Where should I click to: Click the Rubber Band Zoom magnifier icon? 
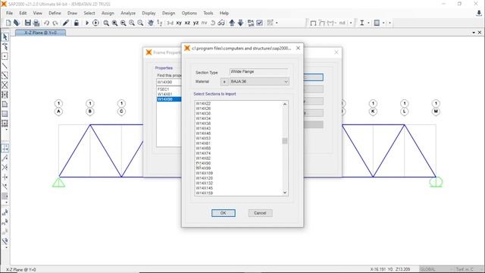pos(106,23)
